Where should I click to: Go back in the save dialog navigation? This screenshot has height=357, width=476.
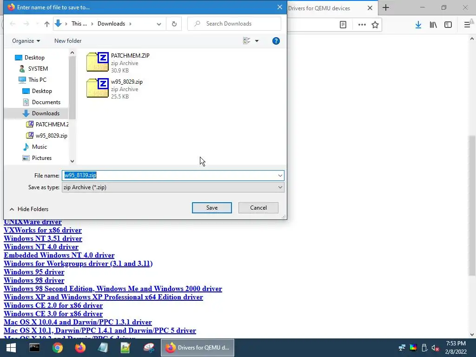click(13, 24)
